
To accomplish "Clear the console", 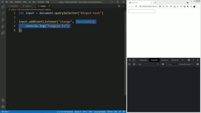I will (x=134, y=64).
